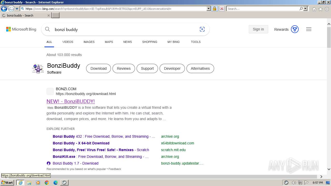The image size is (331, 186).
Task: Open the TOOLS filter menu
Action: click(196, 42)
